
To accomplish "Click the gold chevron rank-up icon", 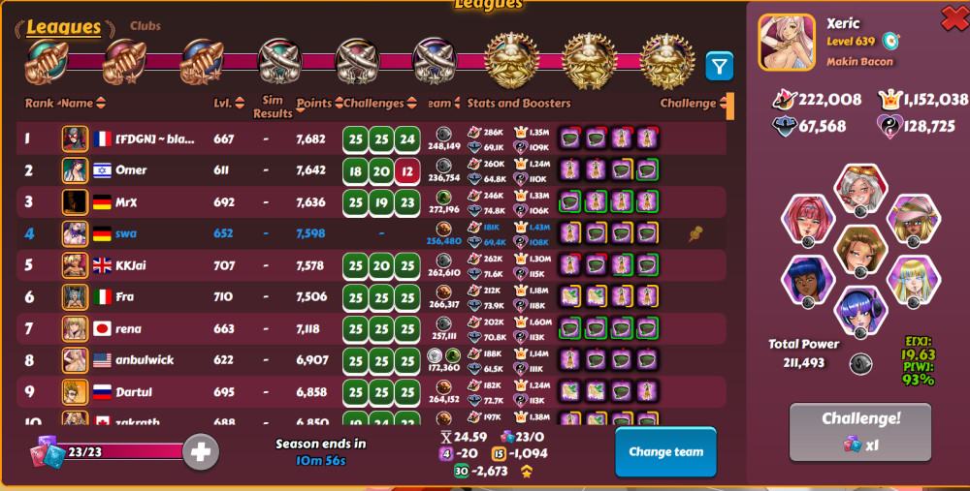I will [x=527, y=472].
